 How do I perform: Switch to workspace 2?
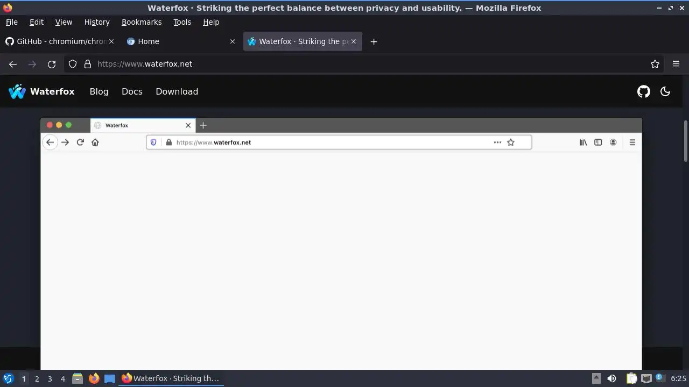coord(37,379)
